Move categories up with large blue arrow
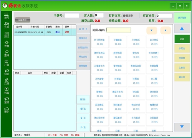The width and height of the screenshot is (192, 138). click(x=182, y=29)
